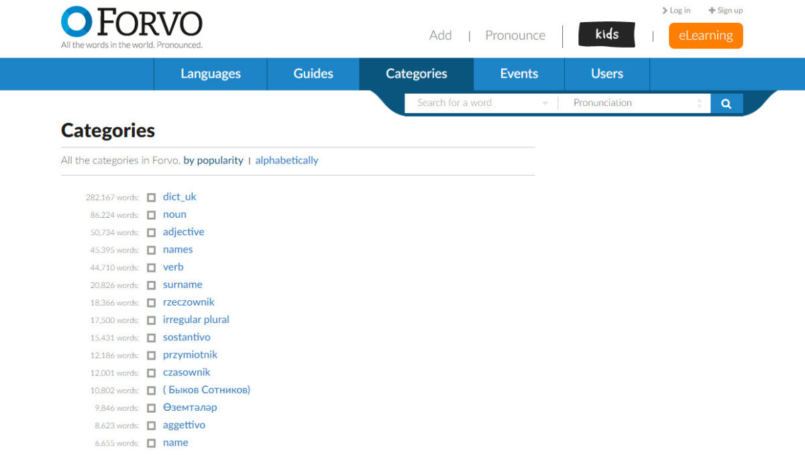The image size is (805, 455).
Task: Open the Pronunciation type dropdown
Action: pyautogui.click(x=635, y=103)
